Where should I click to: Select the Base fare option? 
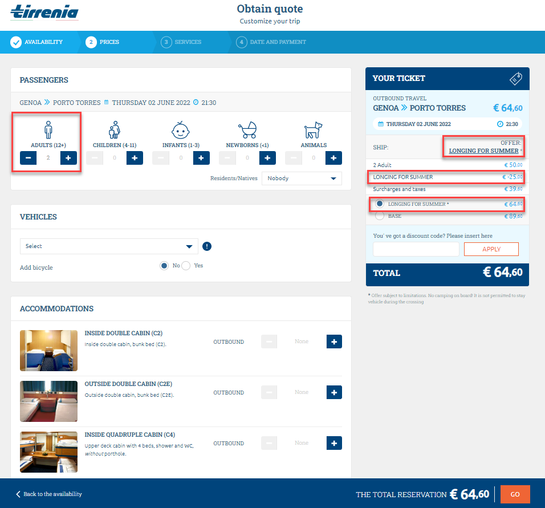point(380,216)
